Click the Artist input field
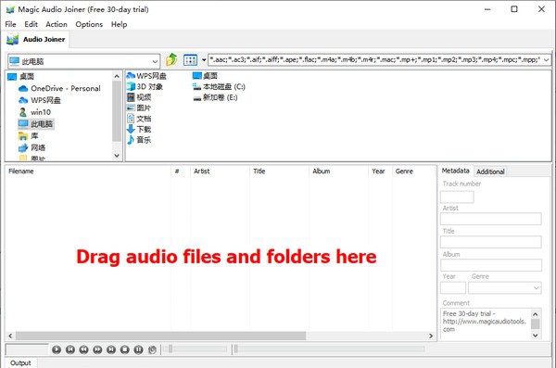Viewport: 556px width, 368px height. 491,219
